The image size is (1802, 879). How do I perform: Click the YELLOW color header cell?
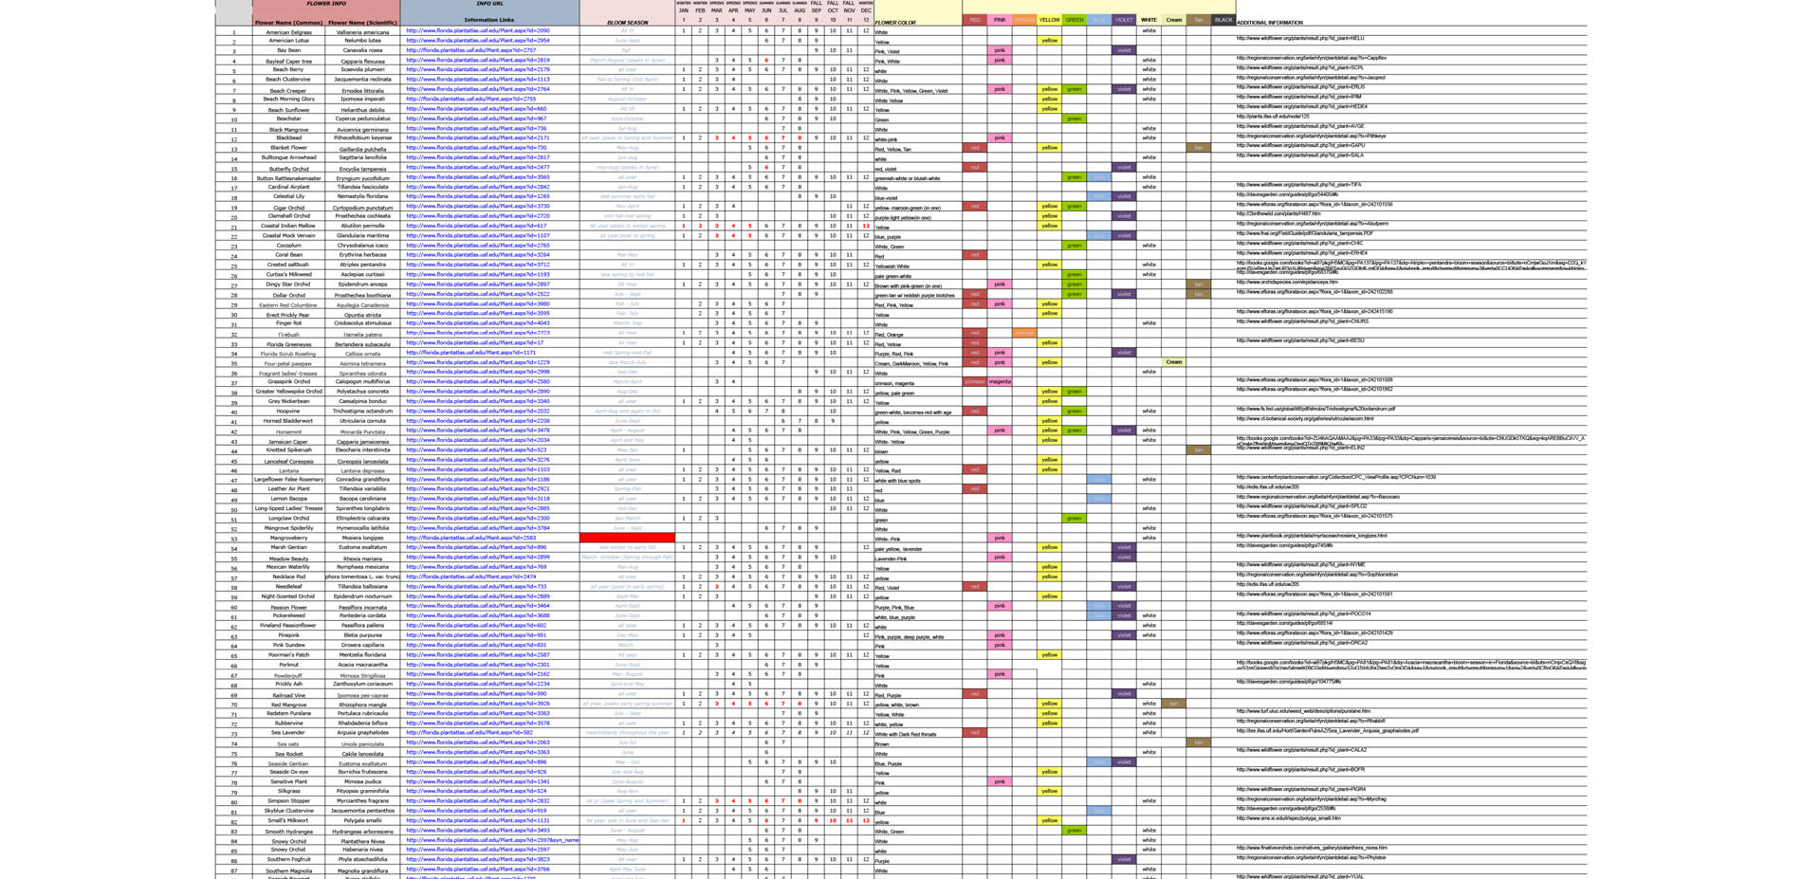coord(1049,20)
